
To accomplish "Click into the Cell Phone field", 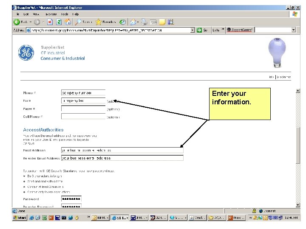I will [x=83, y=116].
